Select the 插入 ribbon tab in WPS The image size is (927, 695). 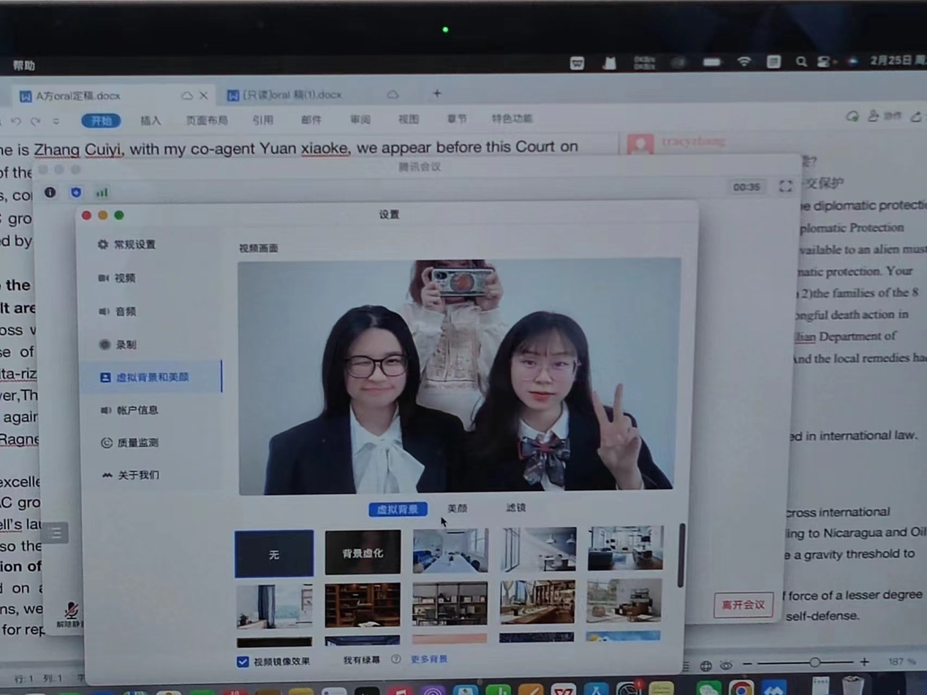(150, 121)
